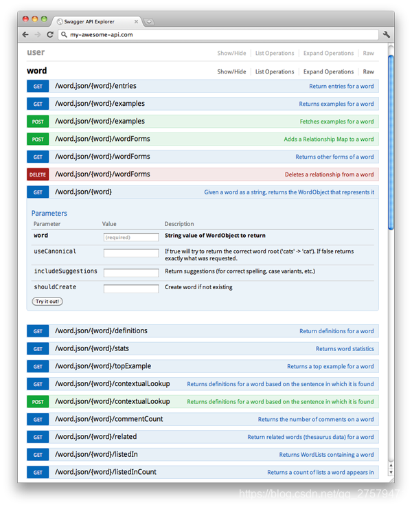This screenshot has width=412, height=507.
Task: Click 'Return entries for a word' description
Action: (341, 87)
